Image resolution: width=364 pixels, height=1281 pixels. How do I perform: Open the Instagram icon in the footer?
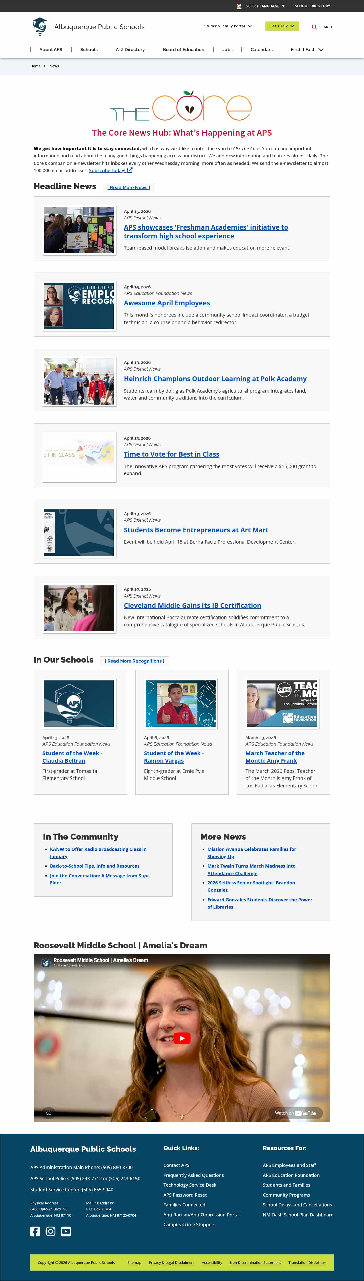pyautogui.click(x=50, y=1231)
